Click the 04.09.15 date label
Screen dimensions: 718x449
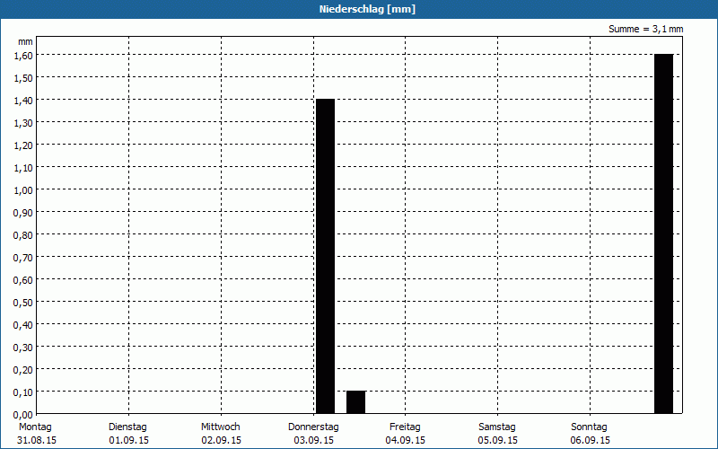pos(406,440)
